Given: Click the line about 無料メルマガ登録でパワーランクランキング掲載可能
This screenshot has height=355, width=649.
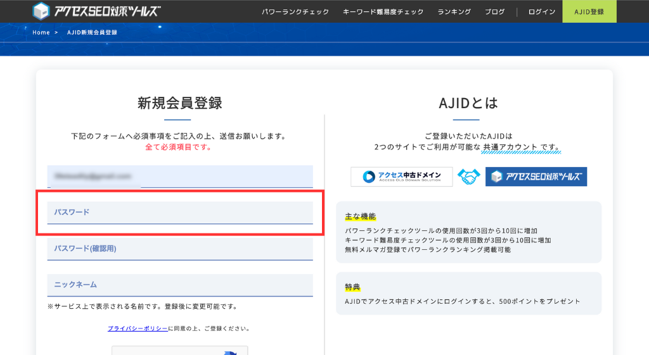Looking at the screenshot, I should pos(428,249).
